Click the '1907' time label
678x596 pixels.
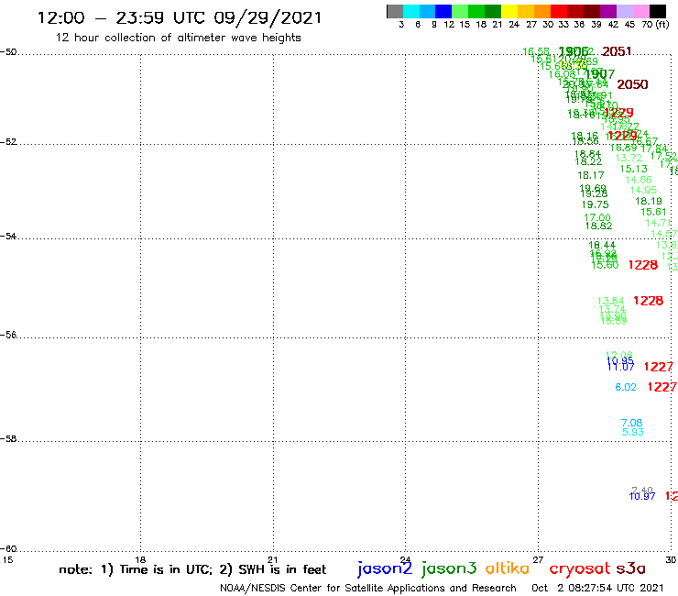[599, 74]
